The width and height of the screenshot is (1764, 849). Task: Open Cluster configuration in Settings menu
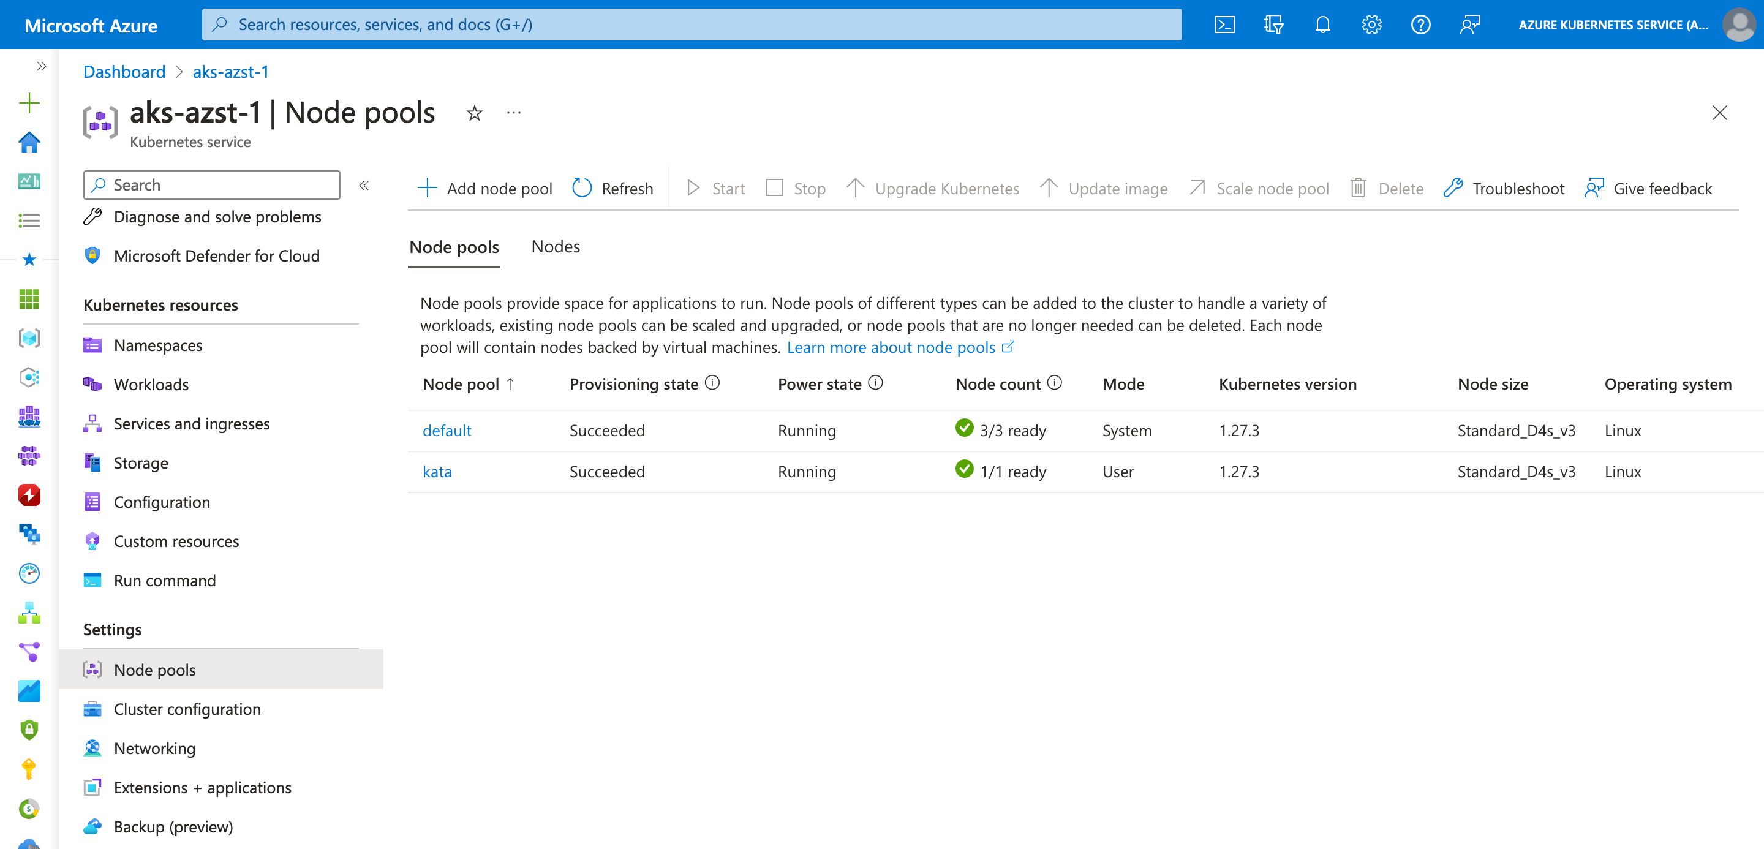(x=187, y=709)
